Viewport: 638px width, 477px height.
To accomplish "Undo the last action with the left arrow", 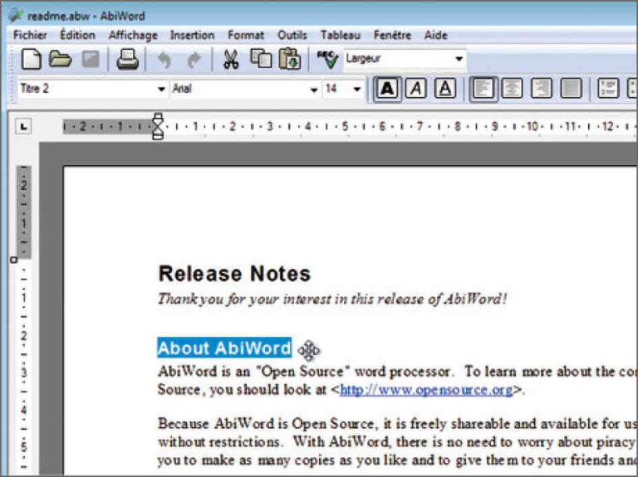I will coord(164,60).
